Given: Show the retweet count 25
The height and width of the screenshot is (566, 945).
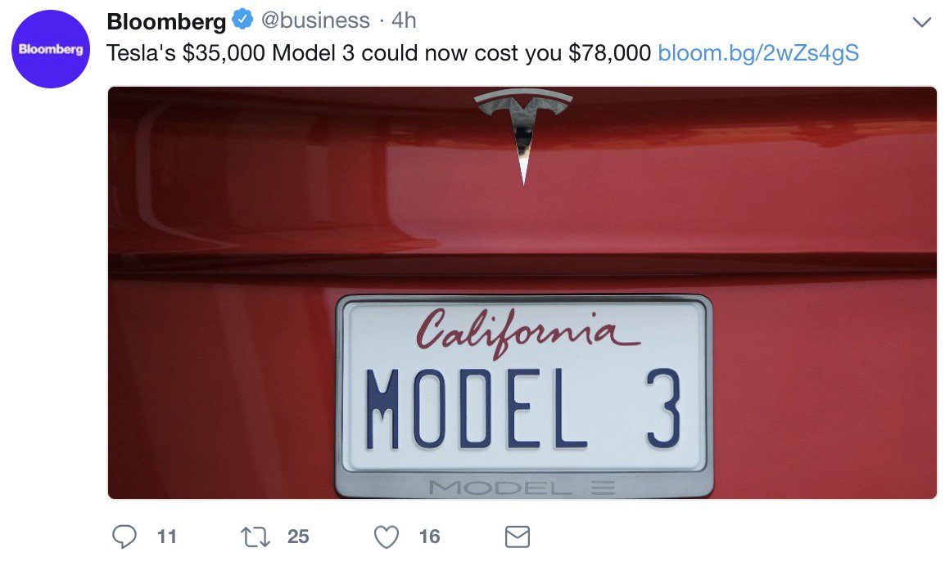Looking at the screenshot, I should pos(298,537).
